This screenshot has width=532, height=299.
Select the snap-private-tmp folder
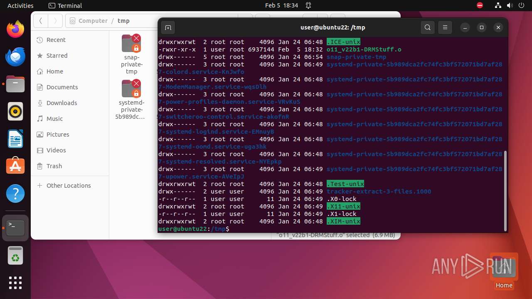[x=132, y=54]
